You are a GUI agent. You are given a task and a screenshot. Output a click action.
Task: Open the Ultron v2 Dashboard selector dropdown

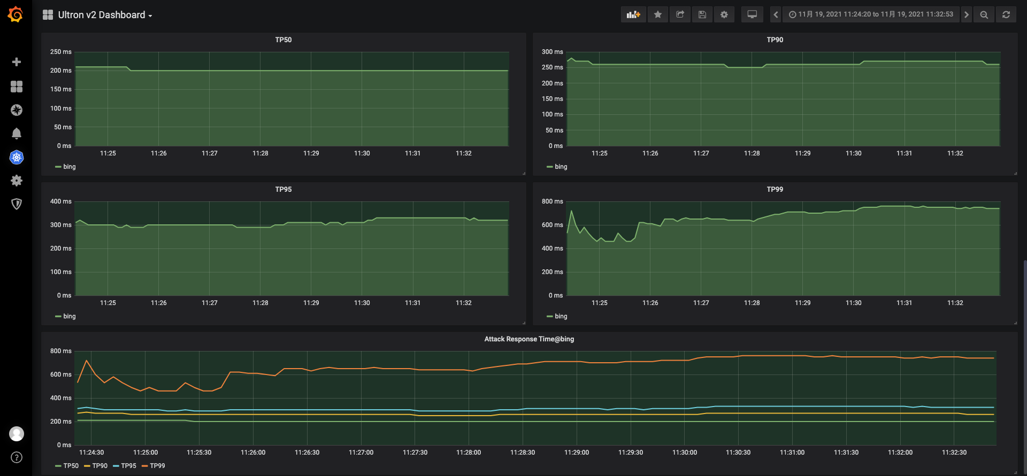97,15
